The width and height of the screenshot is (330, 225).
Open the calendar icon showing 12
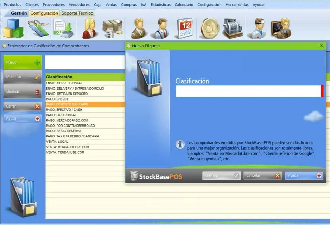[185, 28]
